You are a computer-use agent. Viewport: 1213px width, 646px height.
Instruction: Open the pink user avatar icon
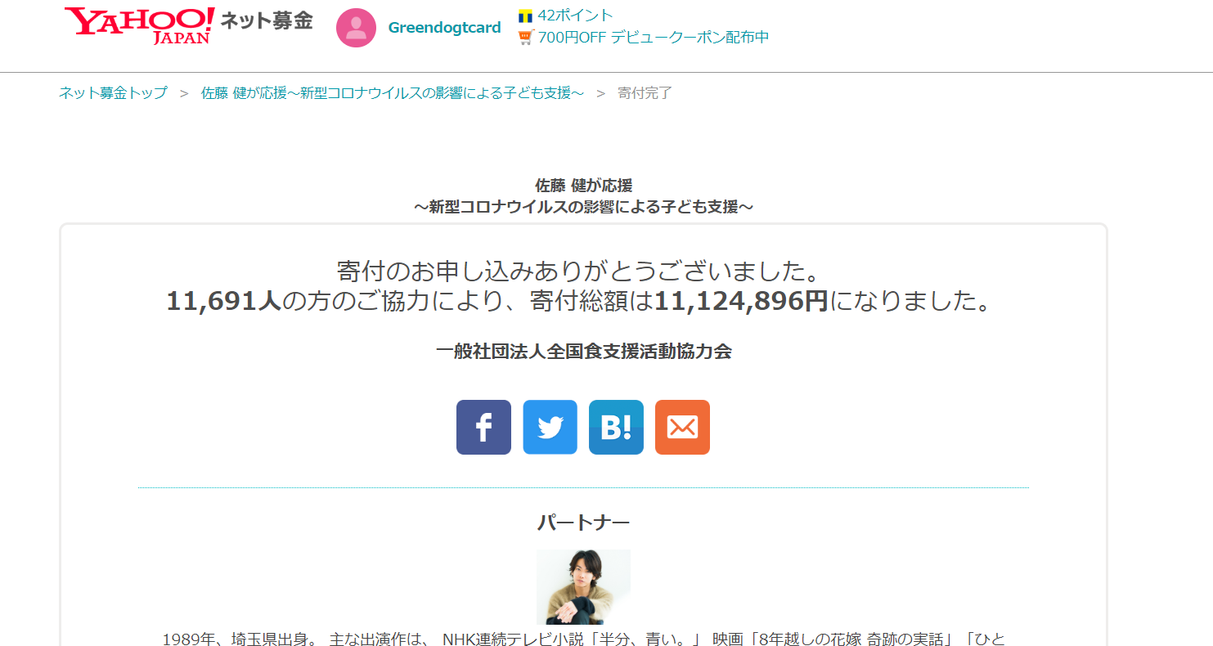[356, 28]
